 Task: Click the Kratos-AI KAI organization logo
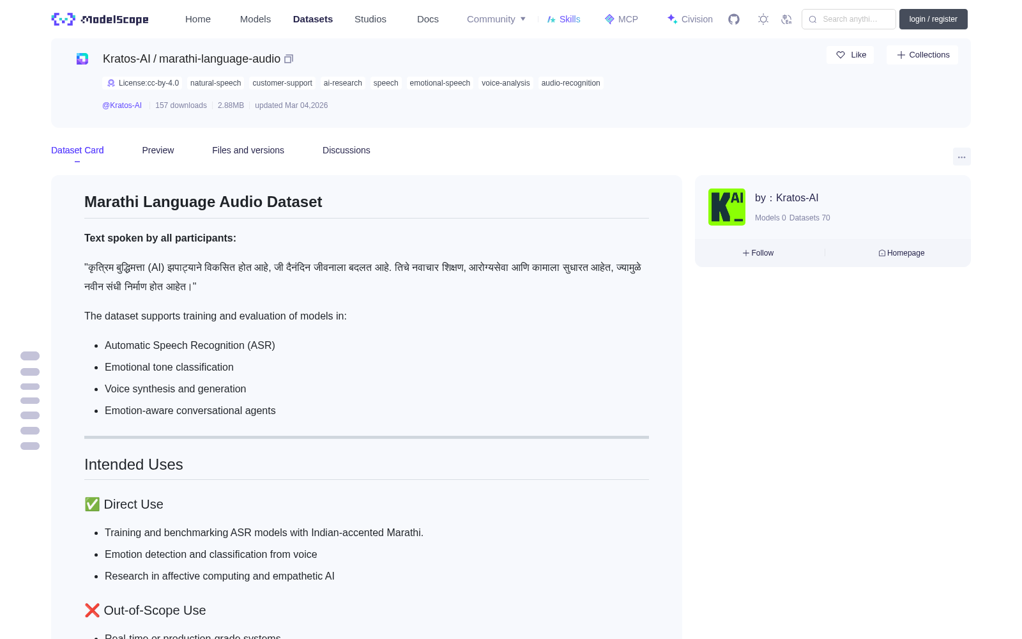(727, 207)
